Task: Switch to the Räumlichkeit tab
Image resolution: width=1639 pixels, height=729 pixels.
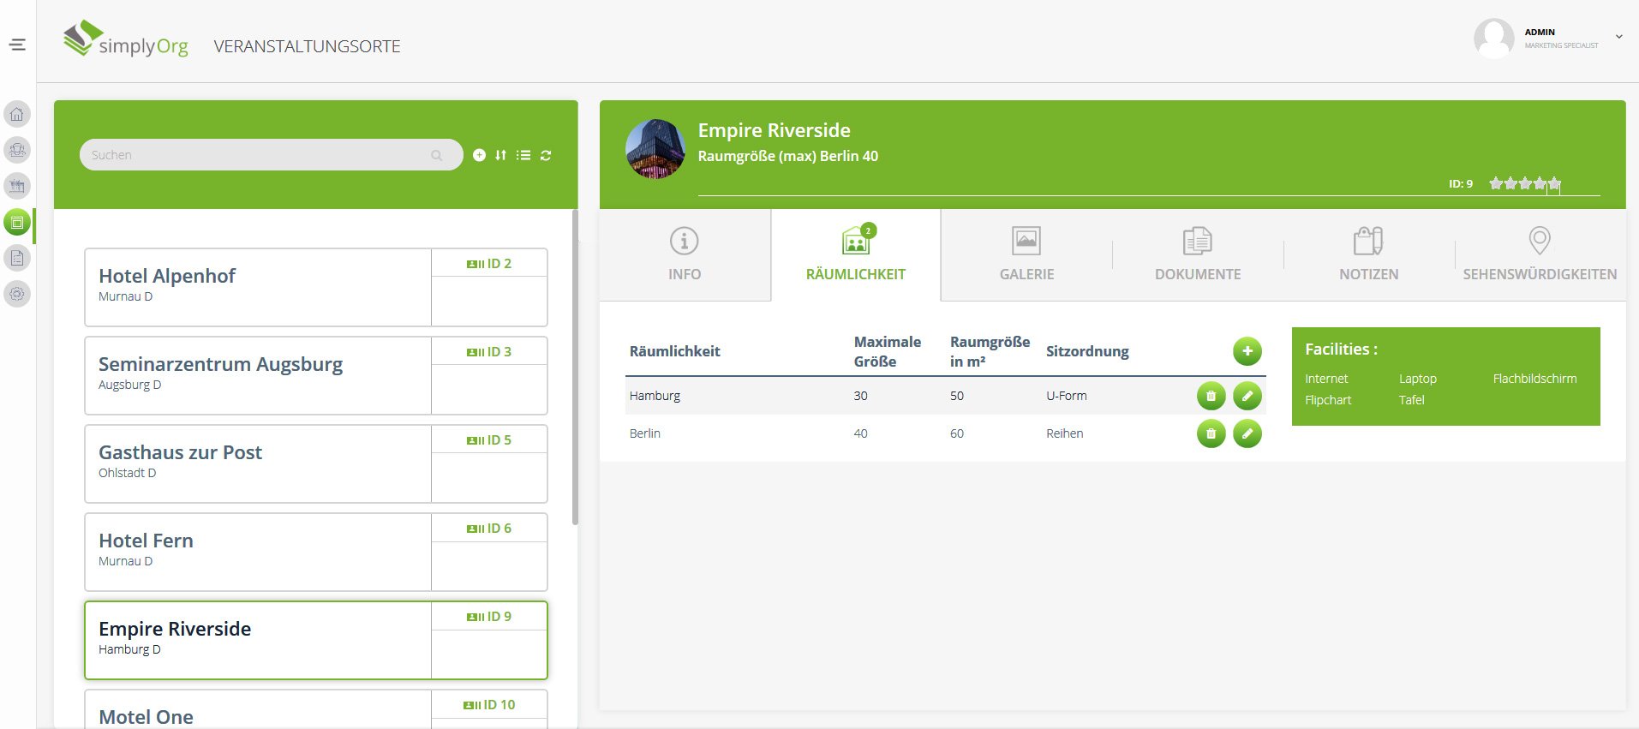Action: [x=856, y=254]
